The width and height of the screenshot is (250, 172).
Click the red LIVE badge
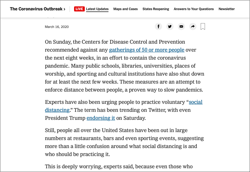tap(79, 9)
